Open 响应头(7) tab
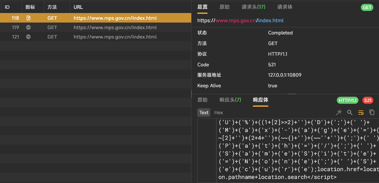Viewport: 379px width, 183px height. (230, 100)
